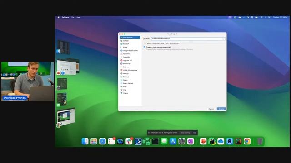Open App Store from the dock

coord(173,141)
